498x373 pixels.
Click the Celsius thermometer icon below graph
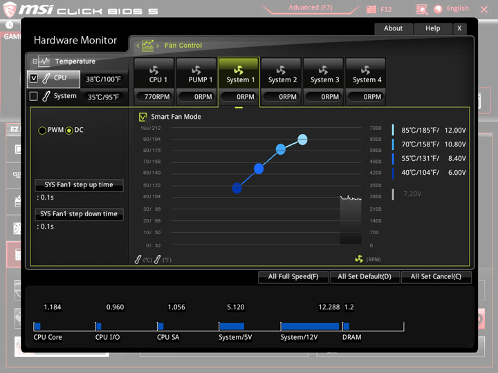click(x=138, y=260)
